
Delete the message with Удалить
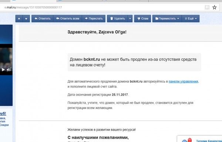tap(117, 18)
